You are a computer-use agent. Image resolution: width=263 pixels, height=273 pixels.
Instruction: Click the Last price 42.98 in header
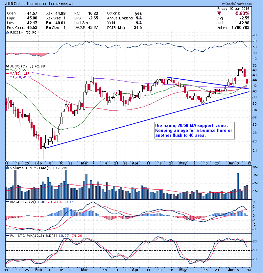244,23
